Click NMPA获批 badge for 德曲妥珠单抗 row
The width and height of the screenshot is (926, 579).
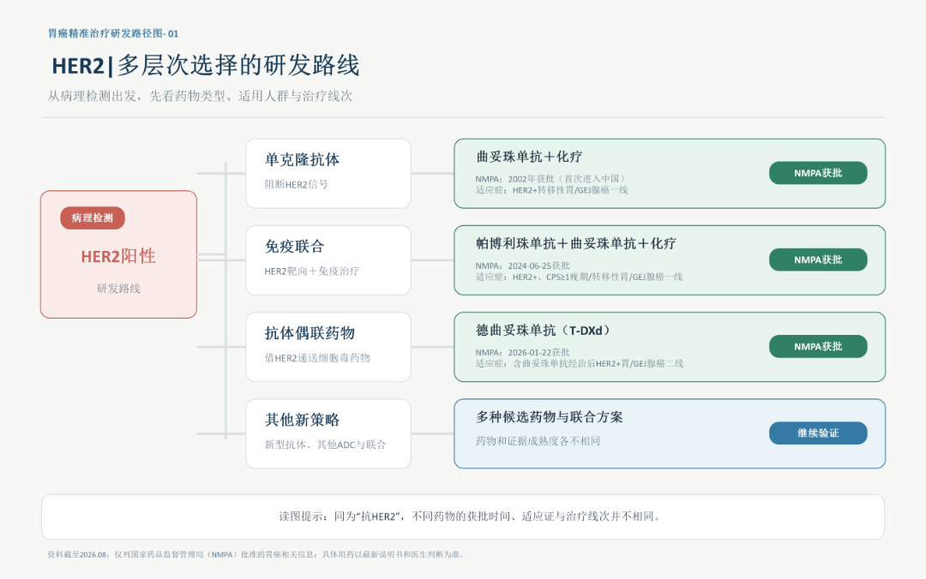pyautogui.click(x=818, y=346)
